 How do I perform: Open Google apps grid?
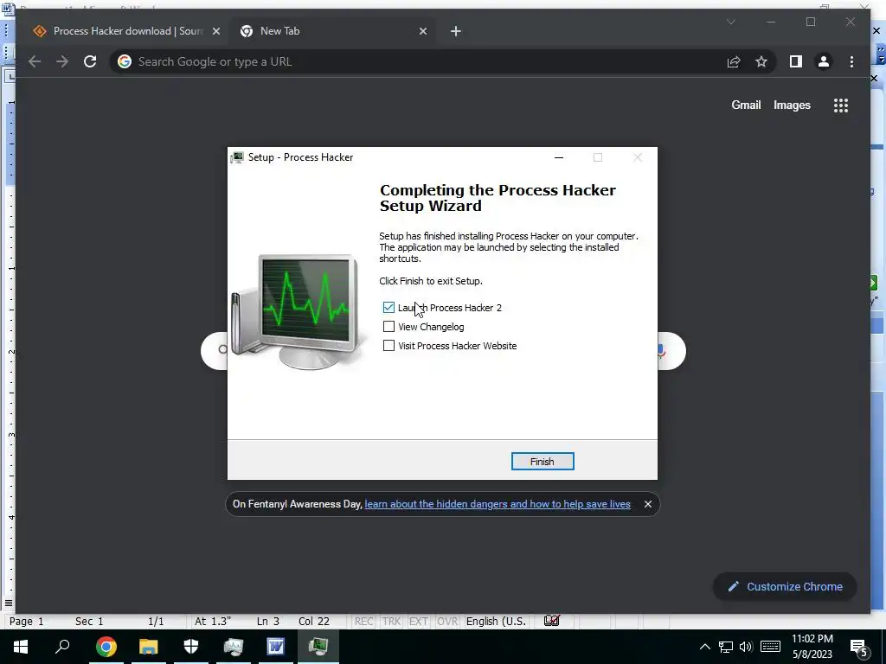841,105
